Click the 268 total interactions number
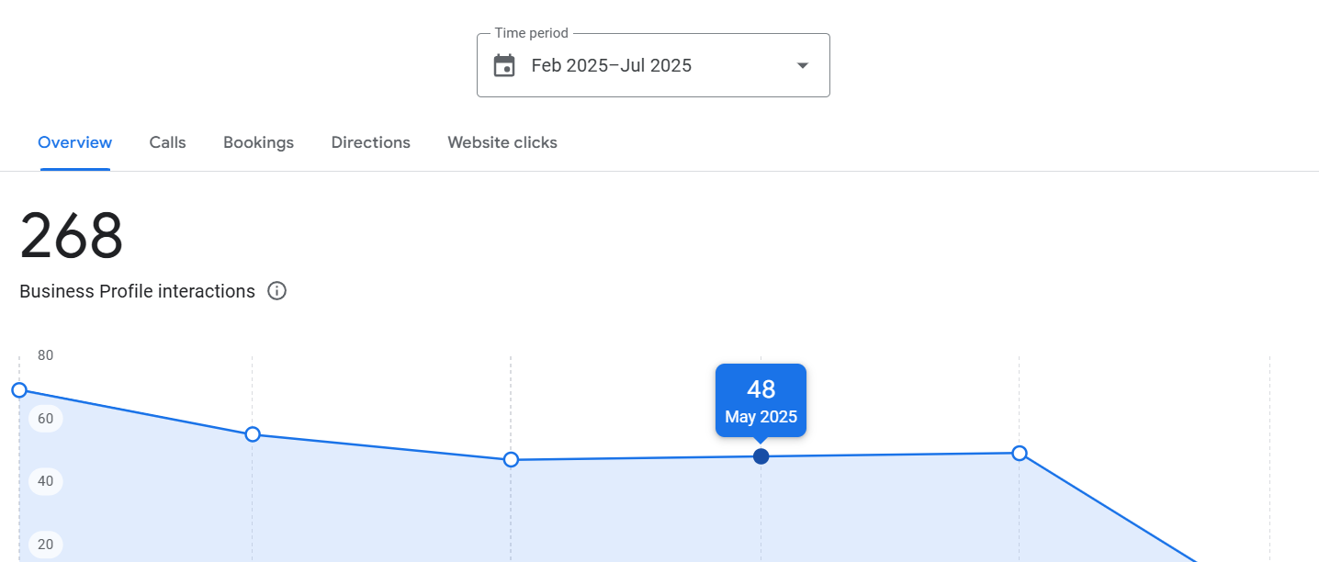The height and width of the screenshot is (562, 1319). (x=72, y=236)
